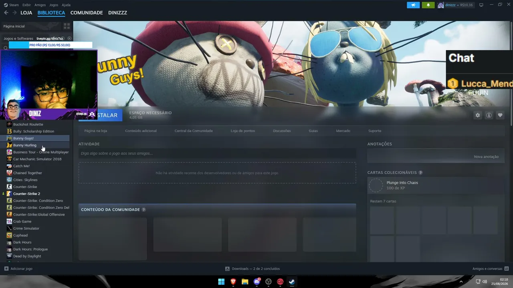Open the Steam menu

tap(11, 5)
